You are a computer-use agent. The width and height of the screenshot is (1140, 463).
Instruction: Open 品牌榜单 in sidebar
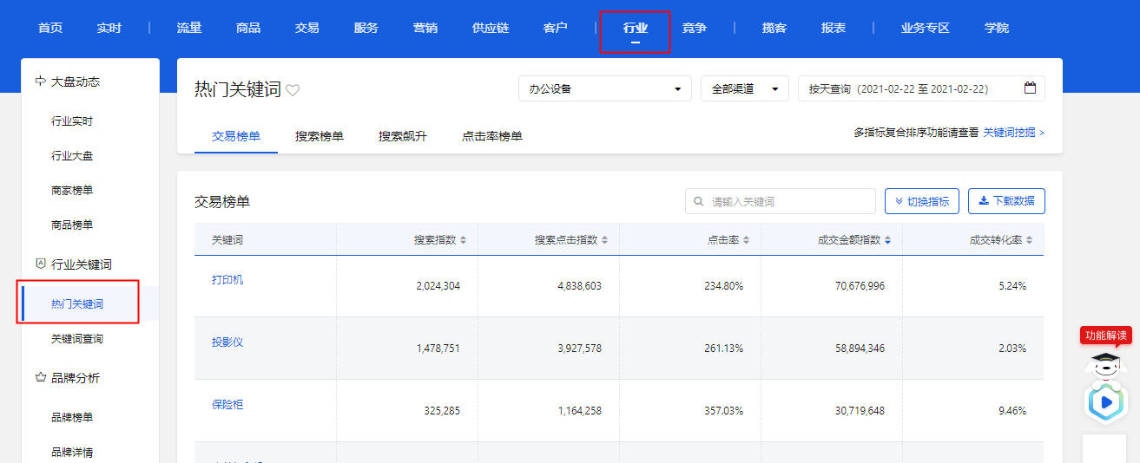(x=72, y=417)
